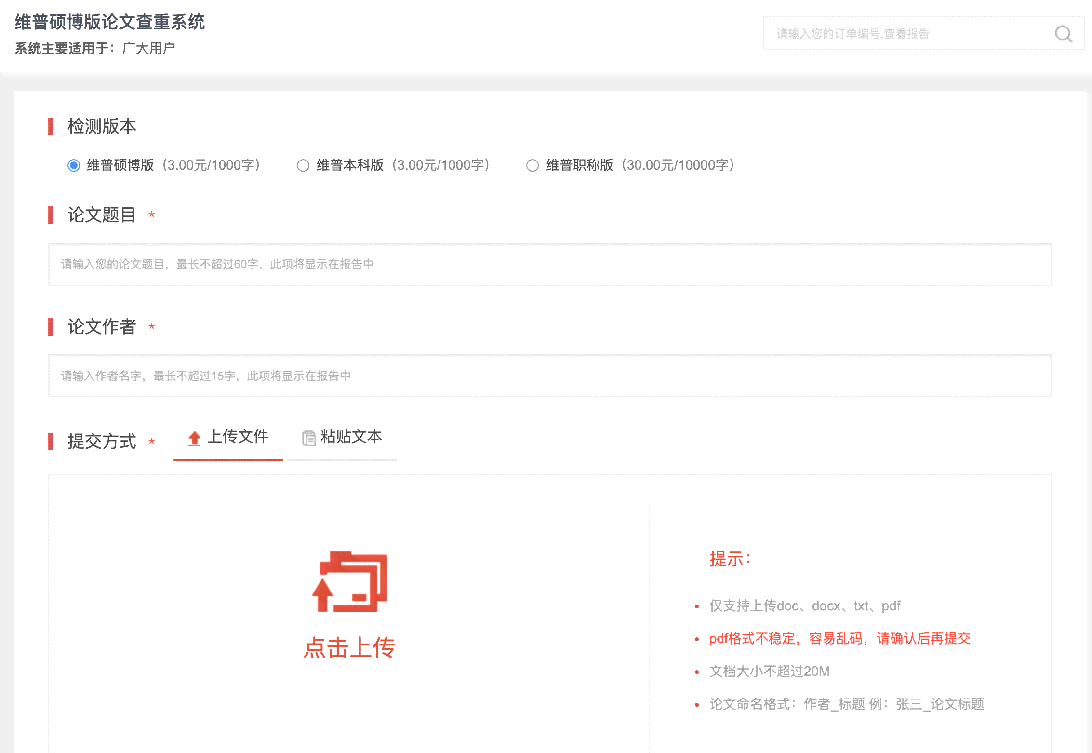Click 维普硕博版论文查重系统 page title

(x=110, y=22)
